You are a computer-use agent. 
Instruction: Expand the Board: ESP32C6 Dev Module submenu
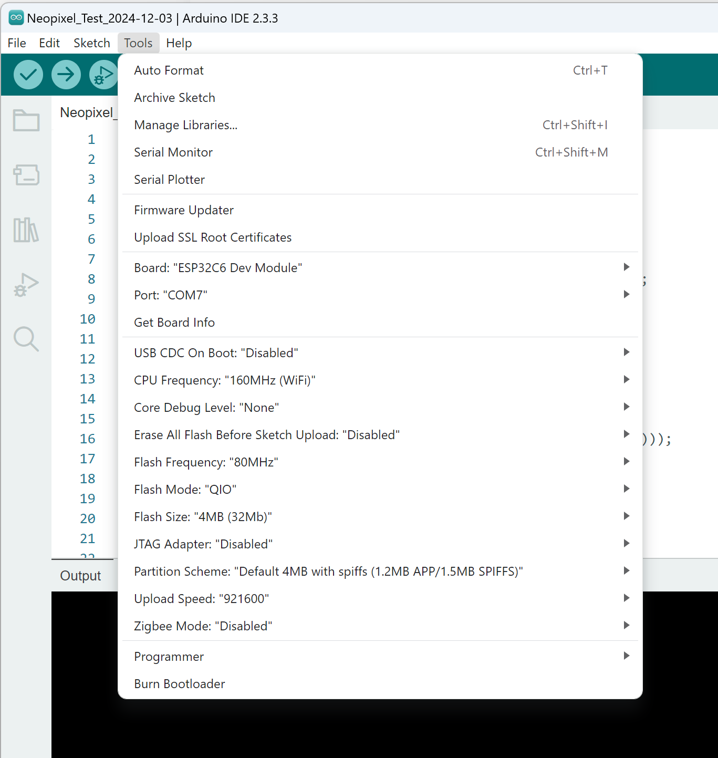[380, 268]
